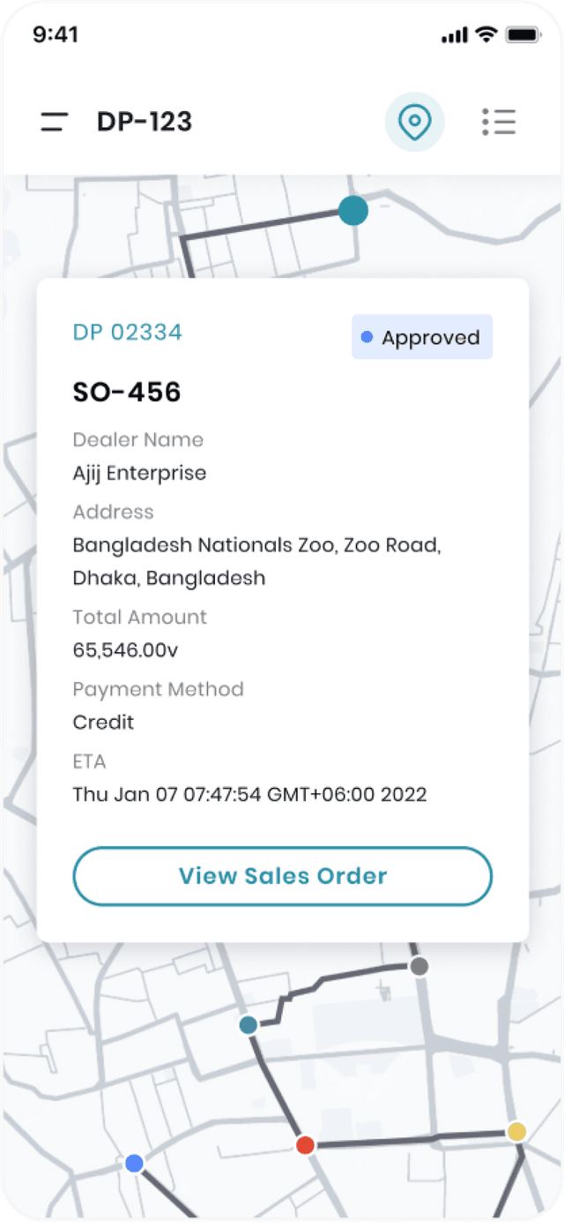This screenshot has width=564, height=1222.
Task: Select the Ajij Enterprise dealer name
Action: [139, 473]
